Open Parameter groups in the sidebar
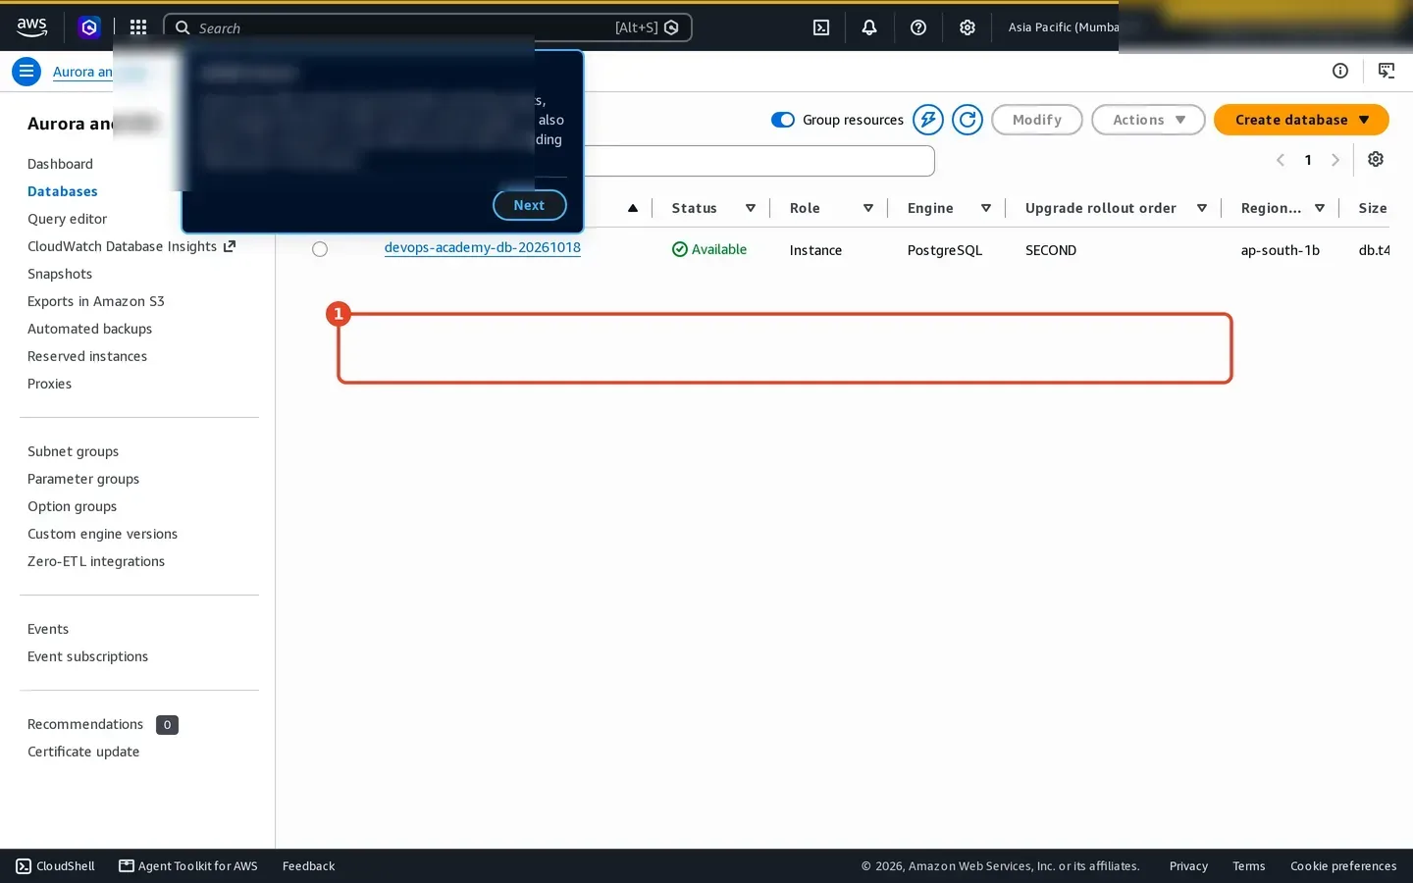 tap(83, 479)
